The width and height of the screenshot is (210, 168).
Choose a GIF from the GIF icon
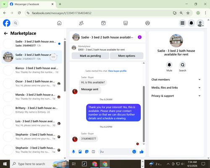(x=93, y=152)
